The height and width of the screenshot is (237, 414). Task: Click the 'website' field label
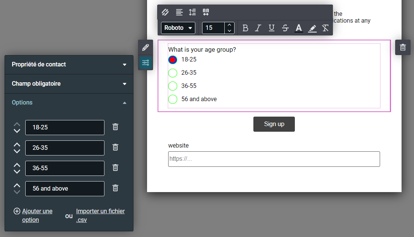click(178, 146)
